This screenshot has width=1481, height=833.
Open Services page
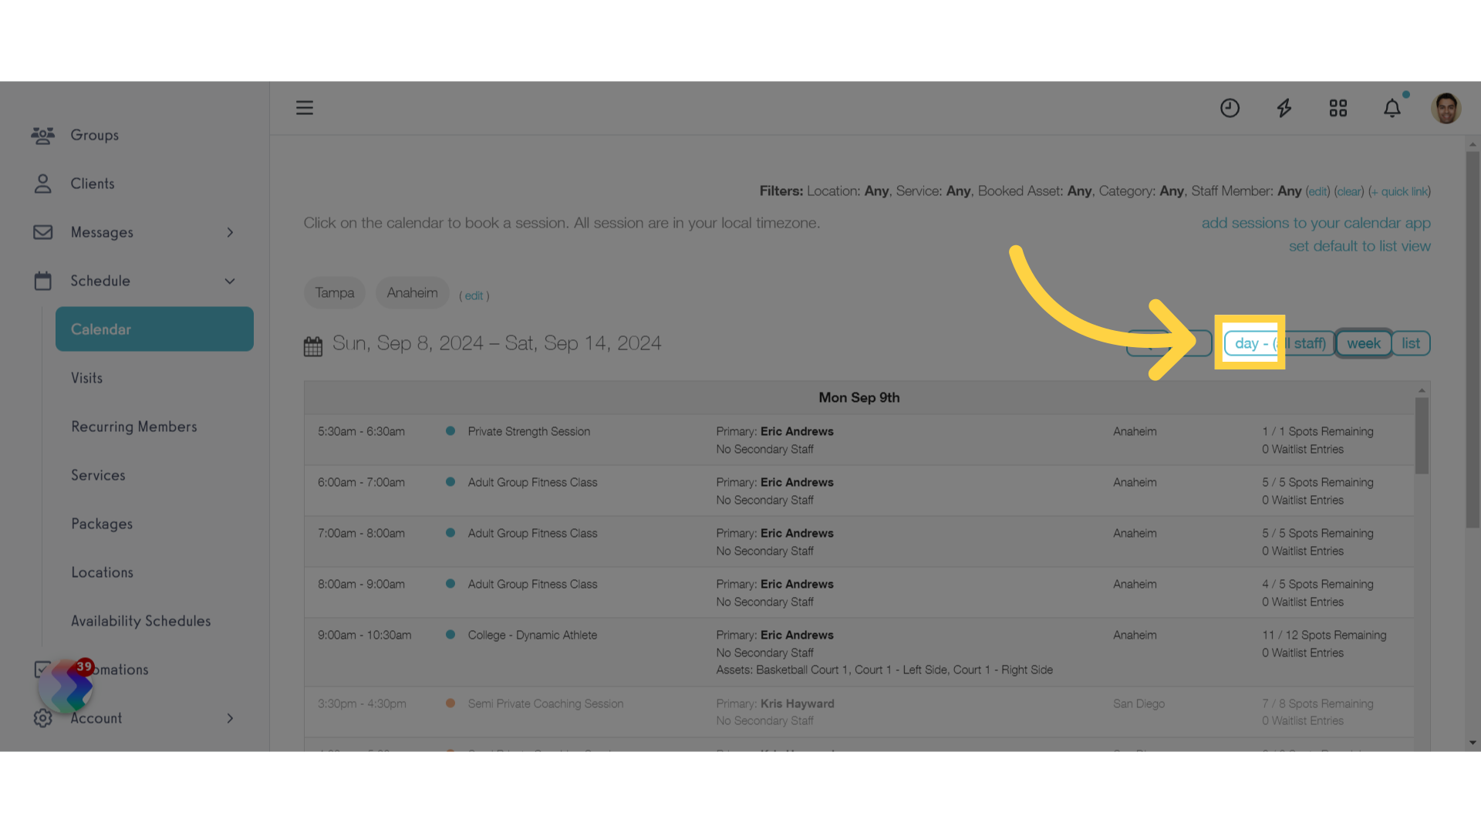point(98,475)
